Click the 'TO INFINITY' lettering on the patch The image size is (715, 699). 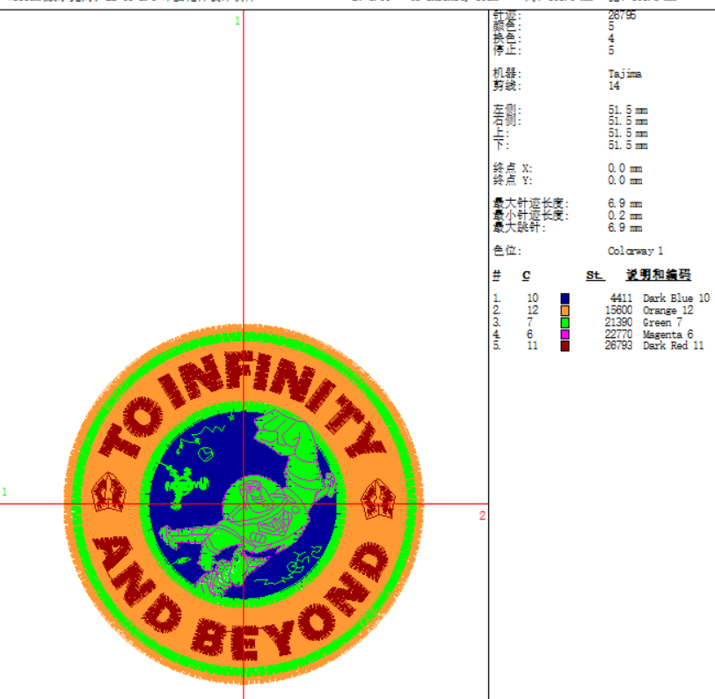click(242, 404)
